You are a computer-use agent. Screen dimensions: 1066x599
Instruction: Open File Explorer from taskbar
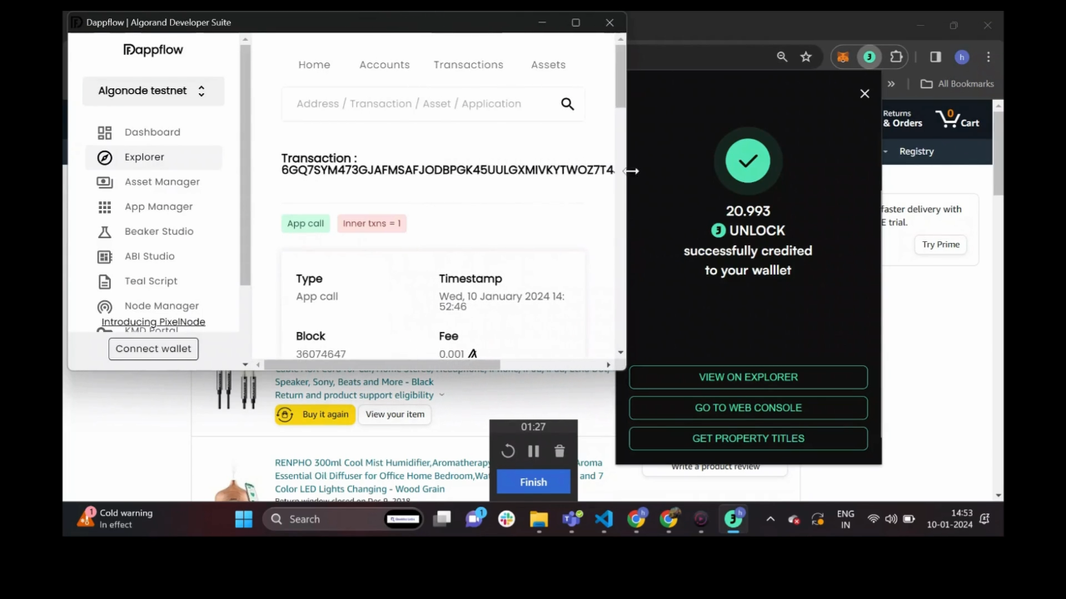(x=539, y=519)
